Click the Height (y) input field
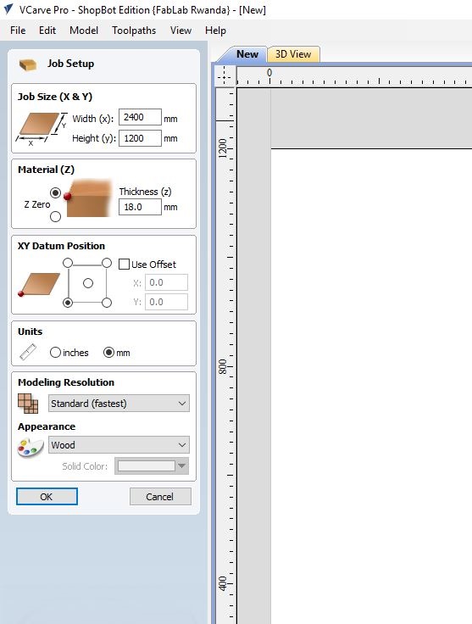 140,138
